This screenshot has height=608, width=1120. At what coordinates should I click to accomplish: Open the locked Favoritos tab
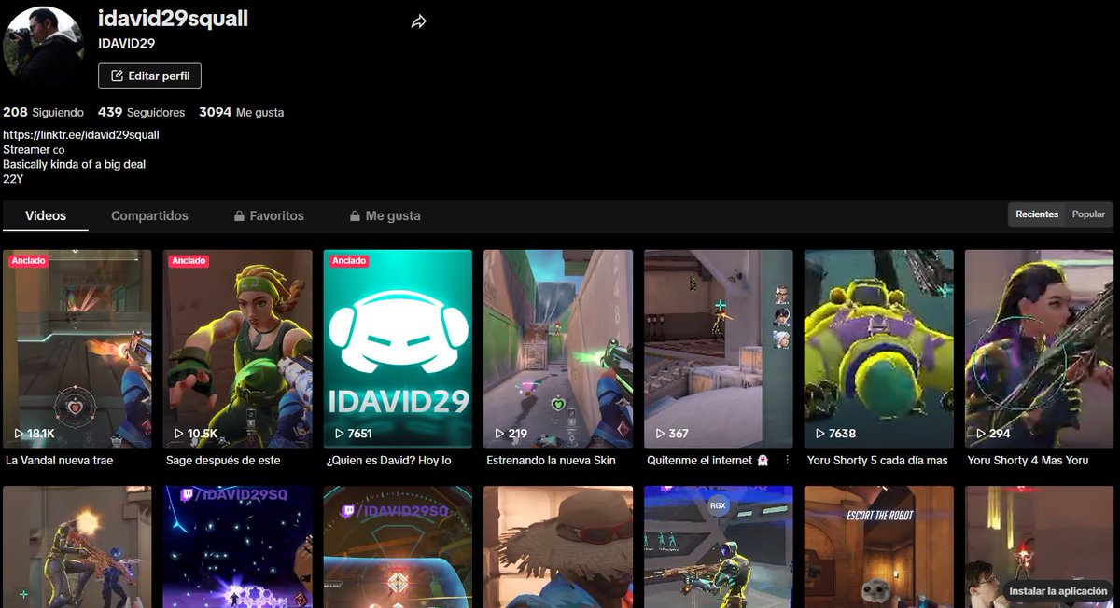coord(269,215)
